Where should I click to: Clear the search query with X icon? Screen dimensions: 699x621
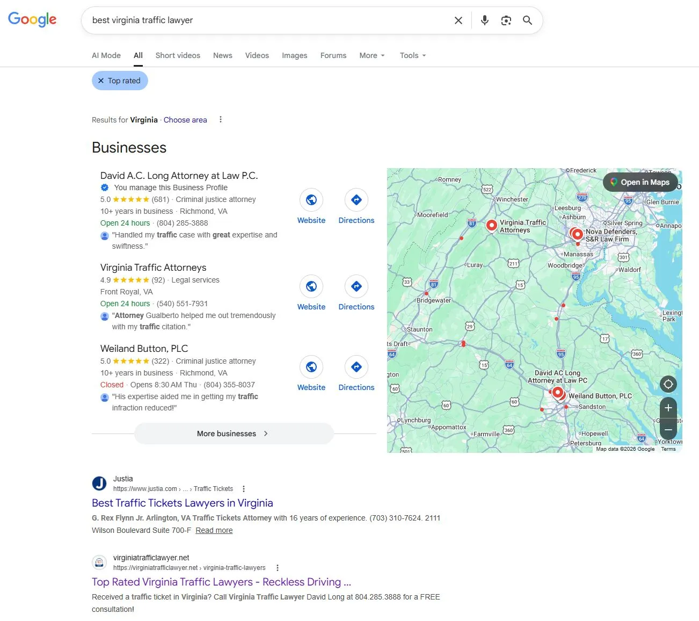tap(458, 20)
